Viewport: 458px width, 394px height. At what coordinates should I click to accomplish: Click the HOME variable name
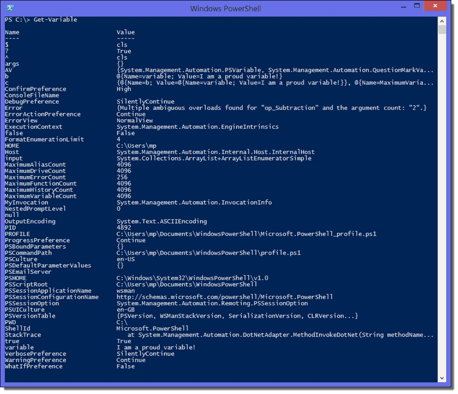(12, 146)
